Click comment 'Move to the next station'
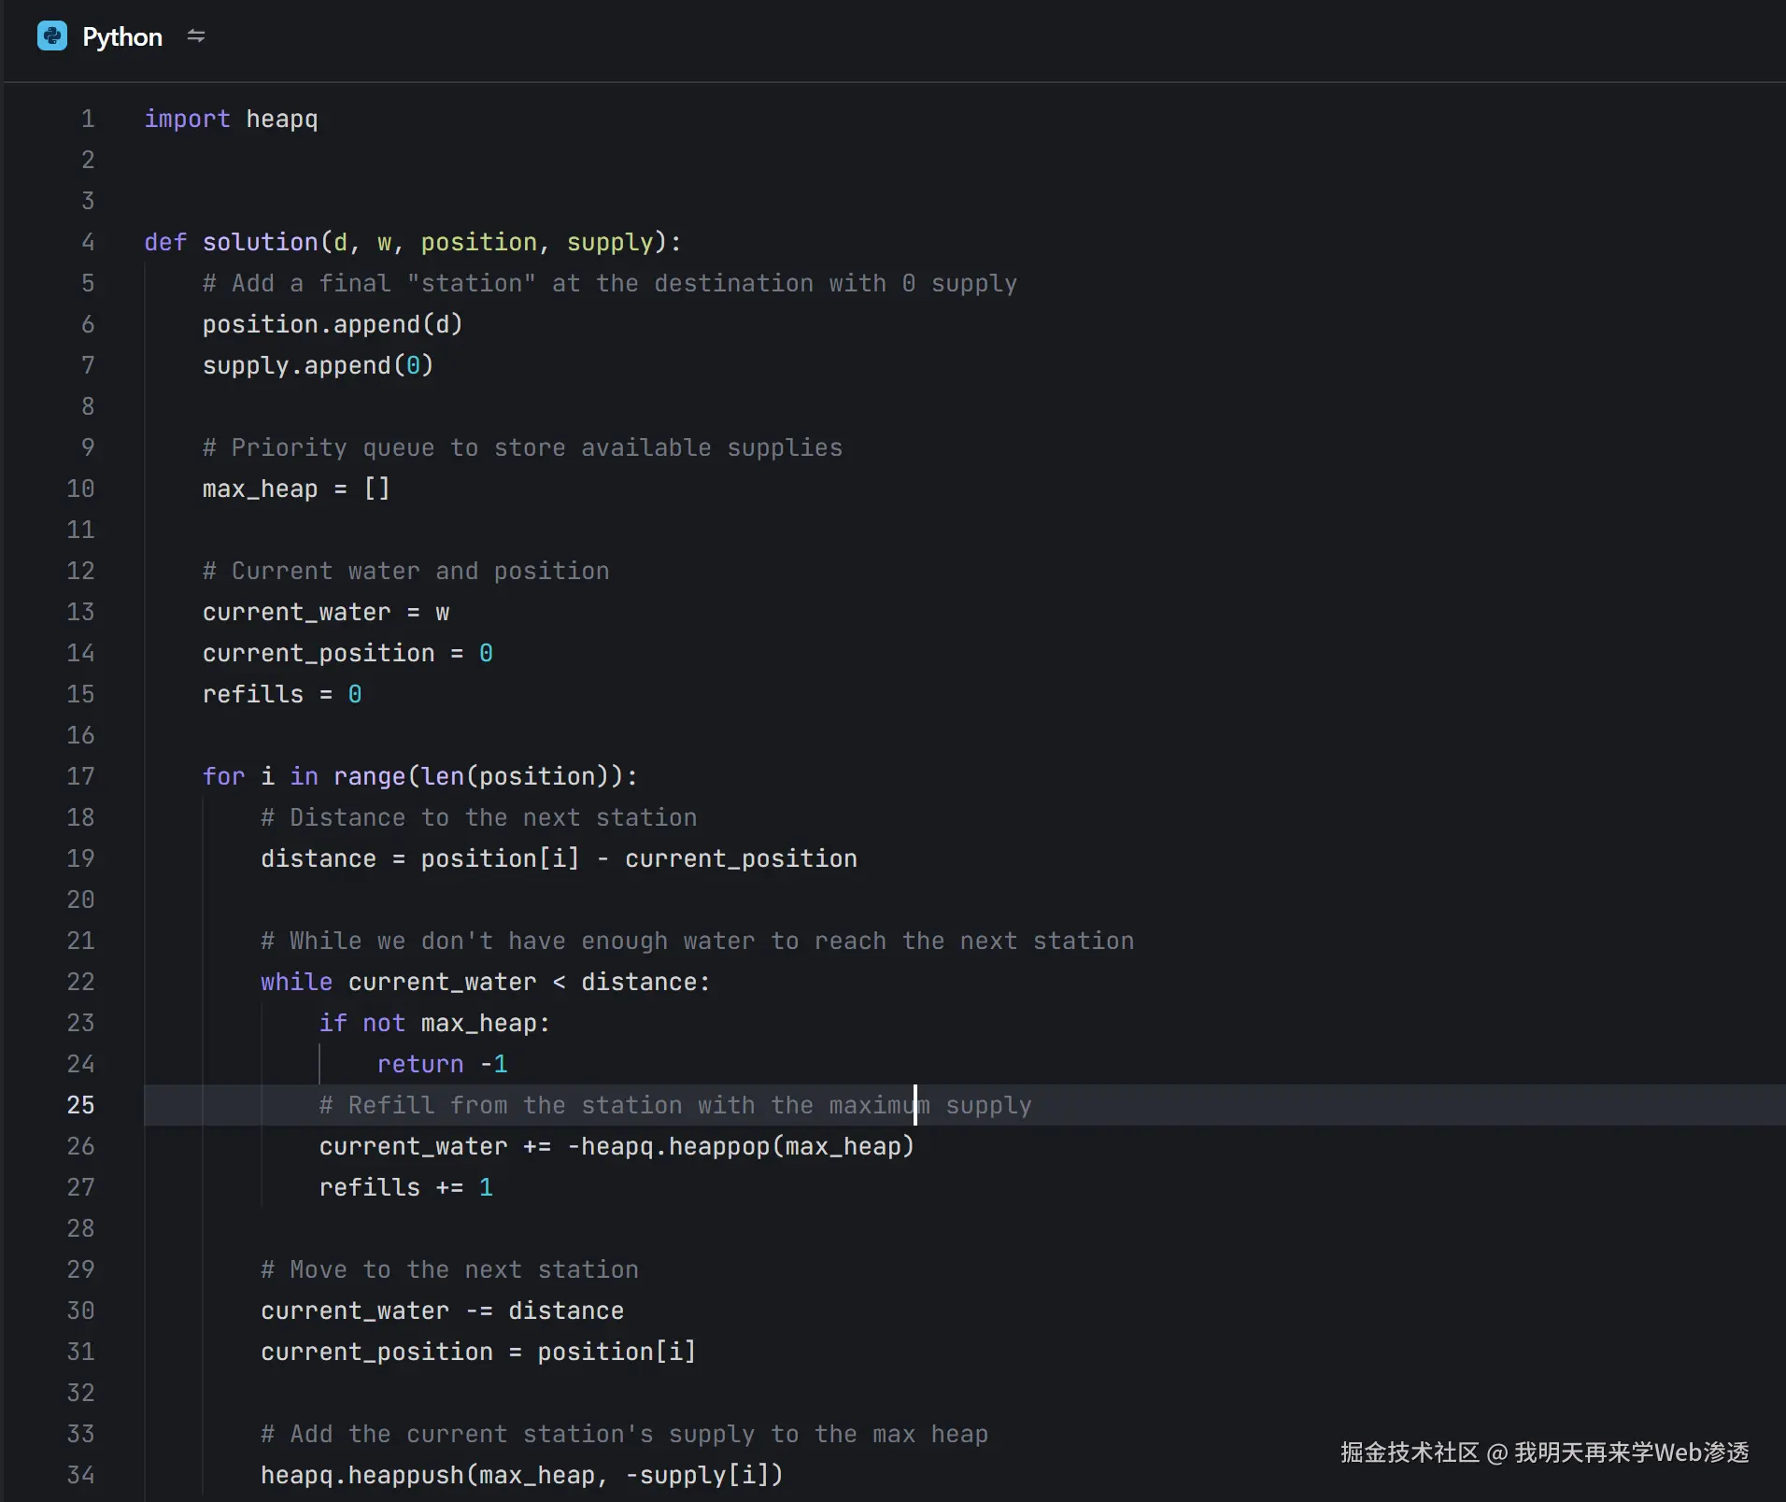Screen dimensions: 1786x1502 coord(449,1269)
